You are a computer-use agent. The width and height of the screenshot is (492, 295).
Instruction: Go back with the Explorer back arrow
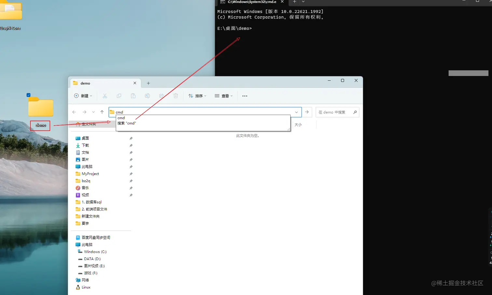pyautogui.click(x=74, y=112)
